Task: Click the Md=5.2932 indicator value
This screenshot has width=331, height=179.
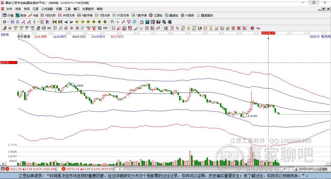Action: [79, 37]
